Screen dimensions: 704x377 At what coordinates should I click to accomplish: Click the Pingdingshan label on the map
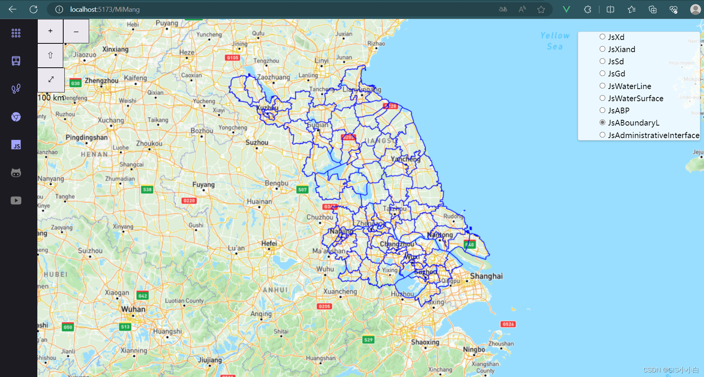(x=86, y=137)
